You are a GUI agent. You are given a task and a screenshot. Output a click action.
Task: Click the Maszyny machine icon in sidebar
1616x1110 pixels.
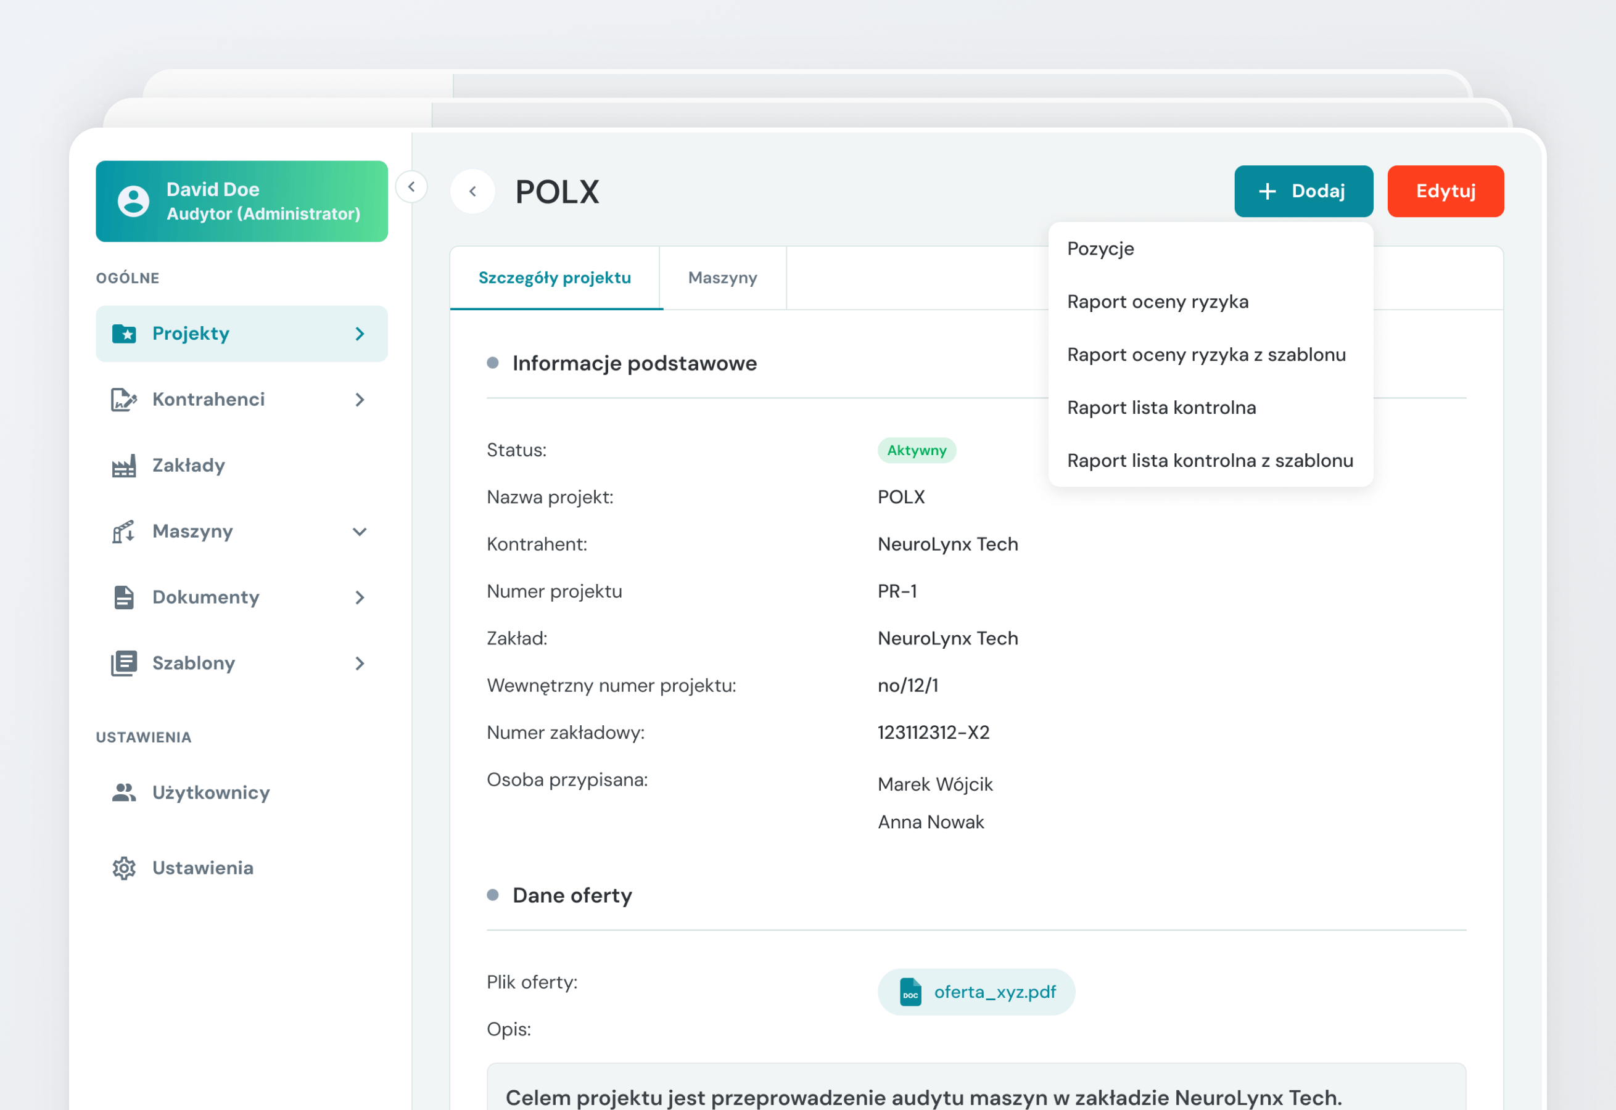pyautogui.click(x=124, y=532)
